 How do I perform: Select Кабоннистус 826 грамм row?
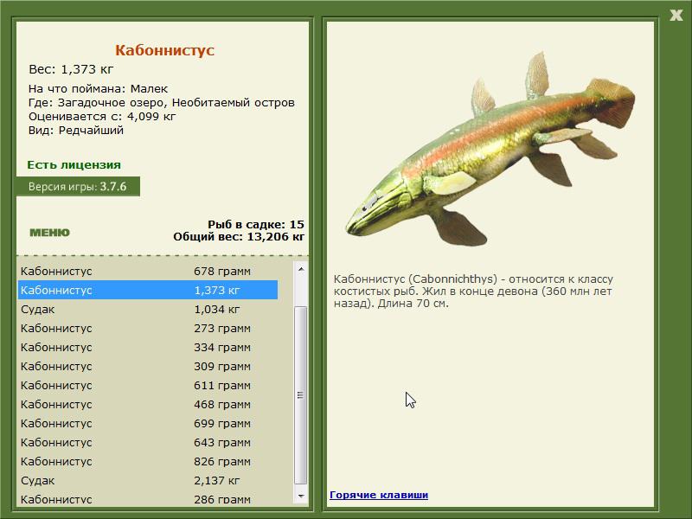pyautogui.click(x=148, y=461)
